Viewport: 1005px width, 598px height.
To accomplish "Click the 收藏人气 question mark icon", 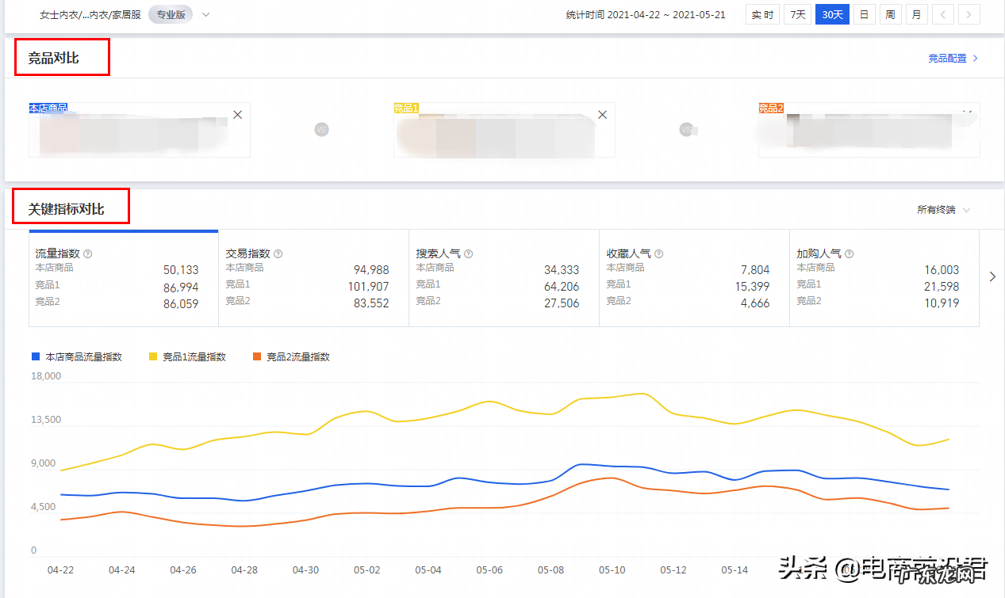I will [x=659, y=253].
